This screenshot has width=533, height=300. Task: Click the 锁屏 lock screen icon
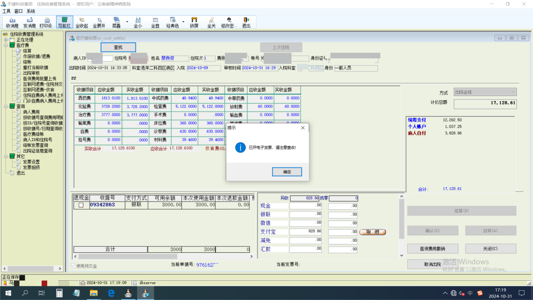point(194,22)
